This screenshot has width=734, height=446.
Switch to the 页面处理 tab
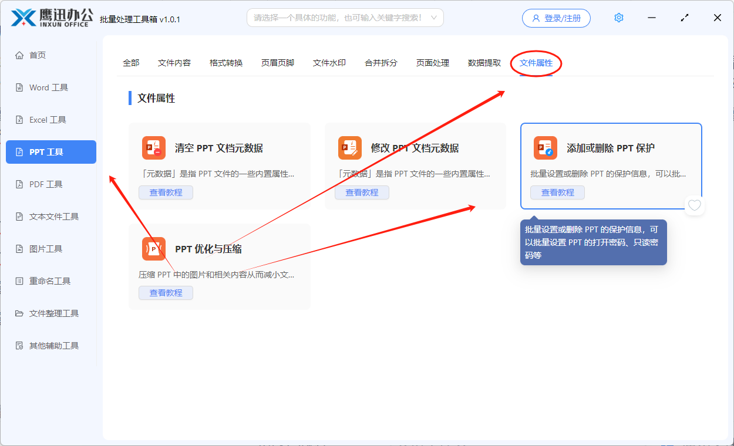(x=433, y=63)
